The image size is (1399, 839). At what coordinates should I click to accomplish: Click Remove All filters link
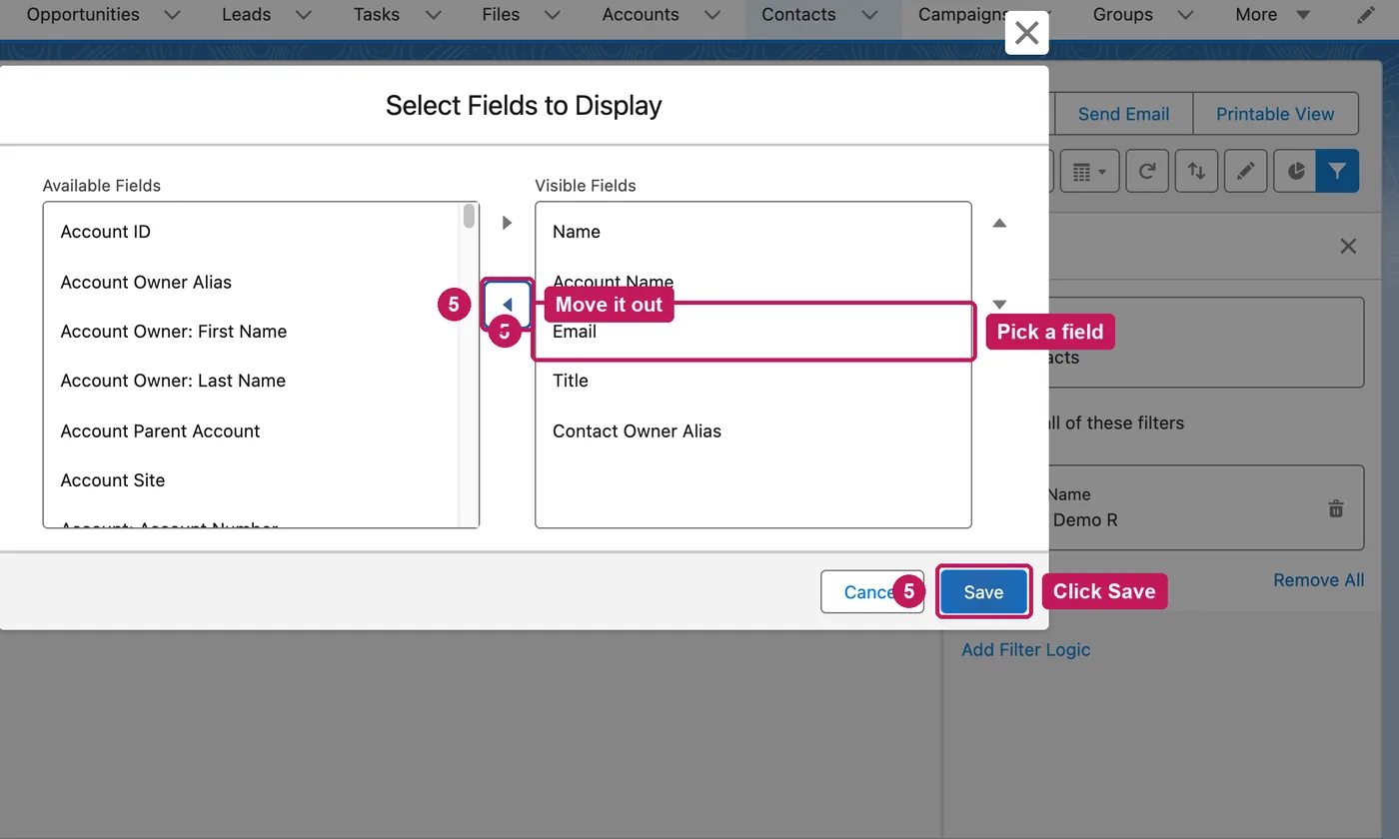(x=1318, y=580)
